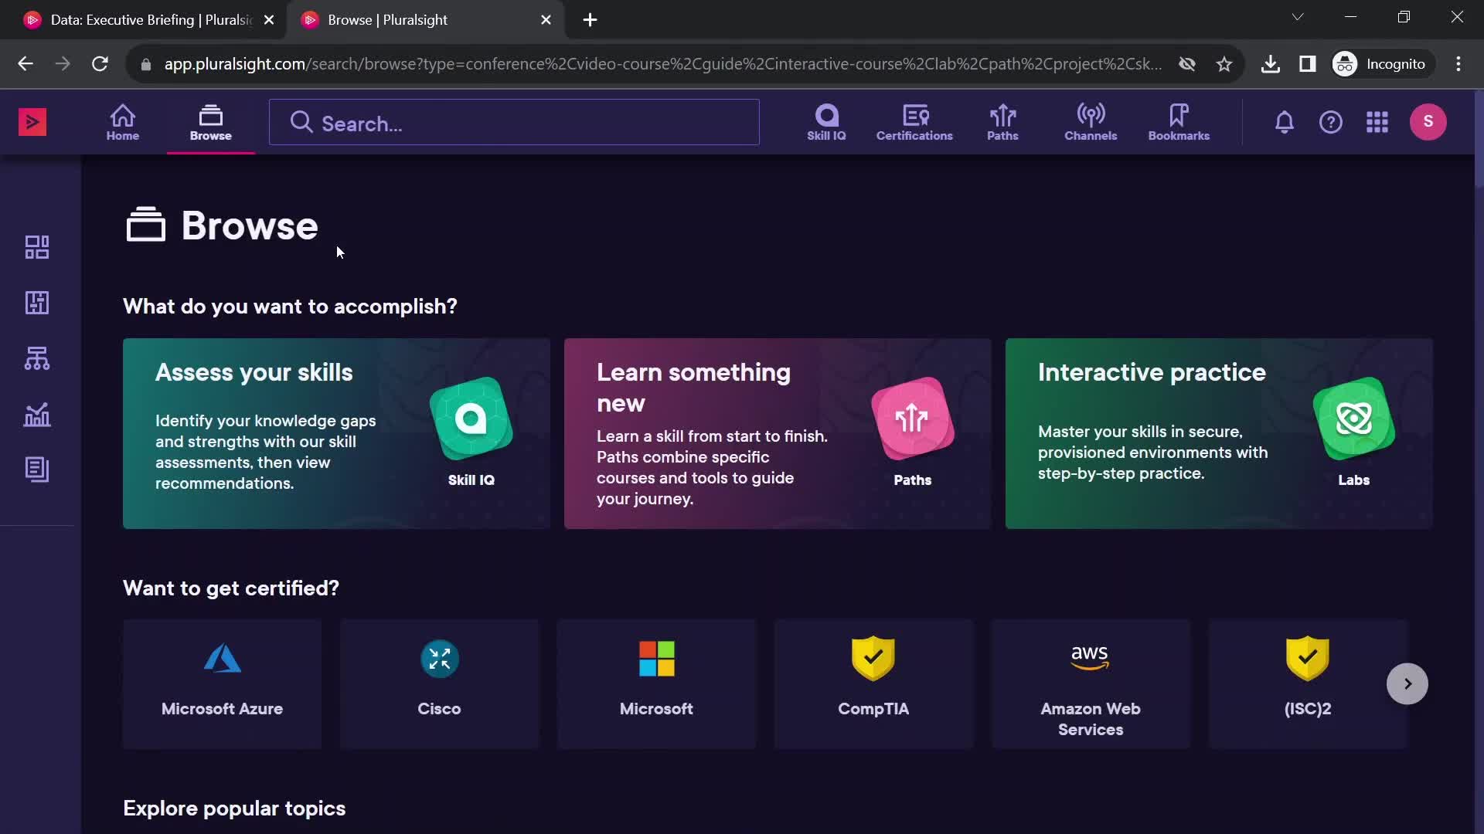
Task: Click the document list icon in sidebar
Action: (37, 470)
